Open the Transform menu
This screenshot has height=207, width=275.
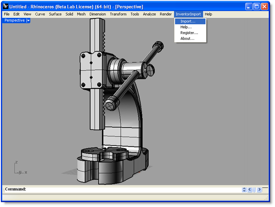pyautogui.click(x=118, y=14)
